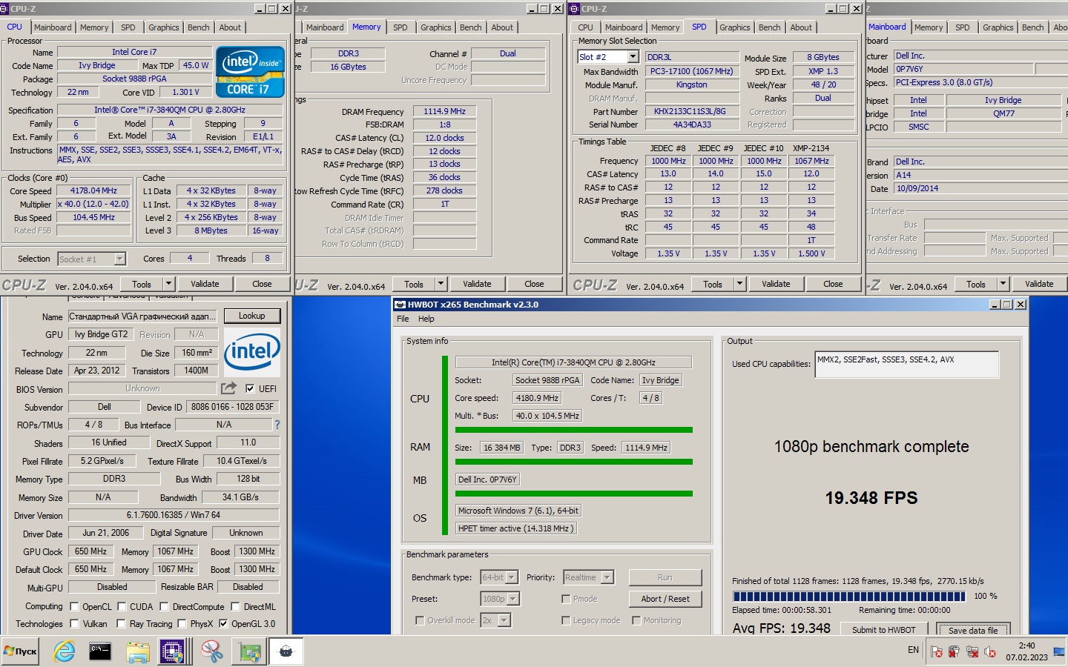
Task: Open the File menu in HWBOT benchmark
Action: pos(403,319)
